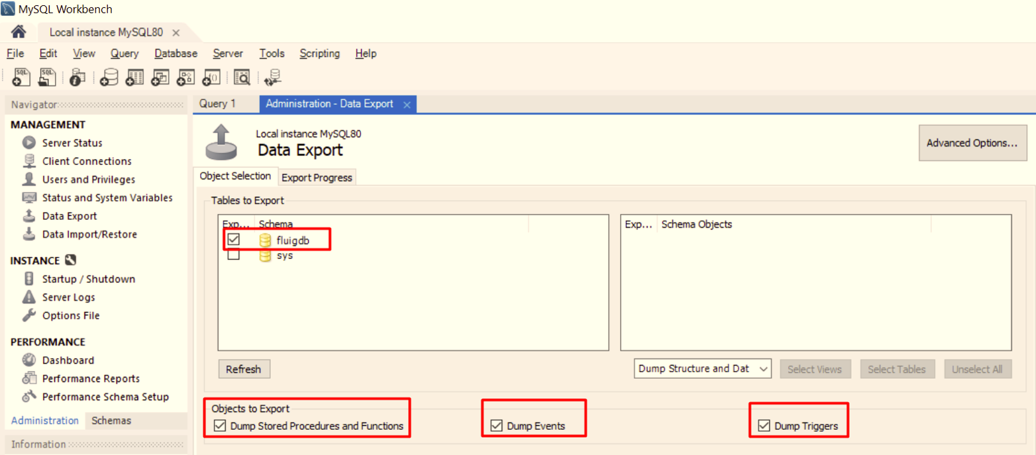This screenshot has height=455, width=1036.
Task: Switch to Export Progress tab
Action: (x=317, y=177)
